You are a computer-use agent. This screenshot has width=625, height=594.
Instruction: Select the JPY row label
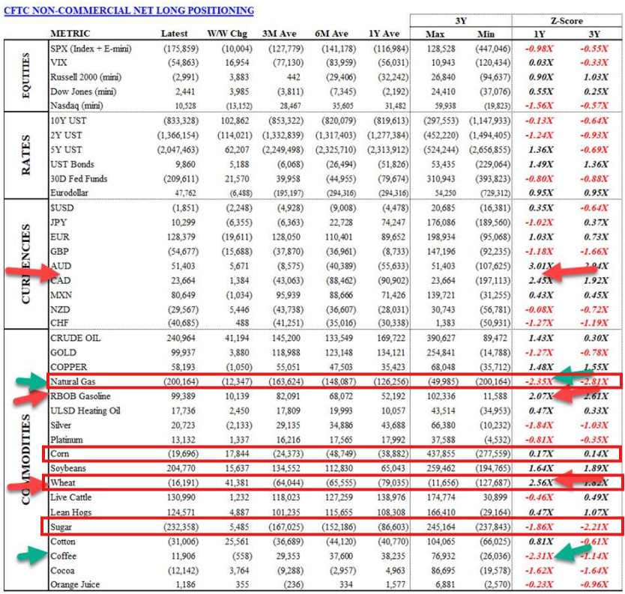coord(58,222)
